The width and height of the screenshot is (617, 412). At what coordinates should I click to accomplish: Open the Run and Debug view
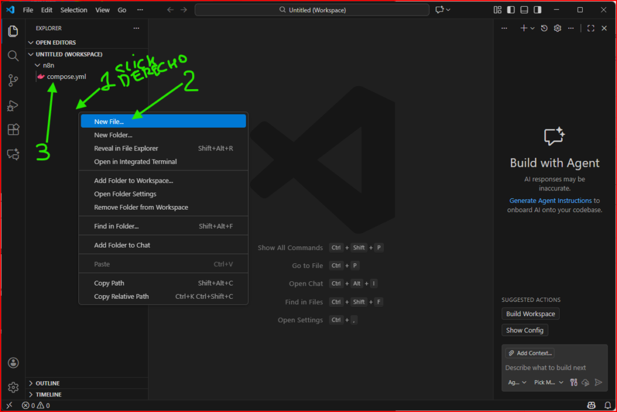[x=13, y=105]
